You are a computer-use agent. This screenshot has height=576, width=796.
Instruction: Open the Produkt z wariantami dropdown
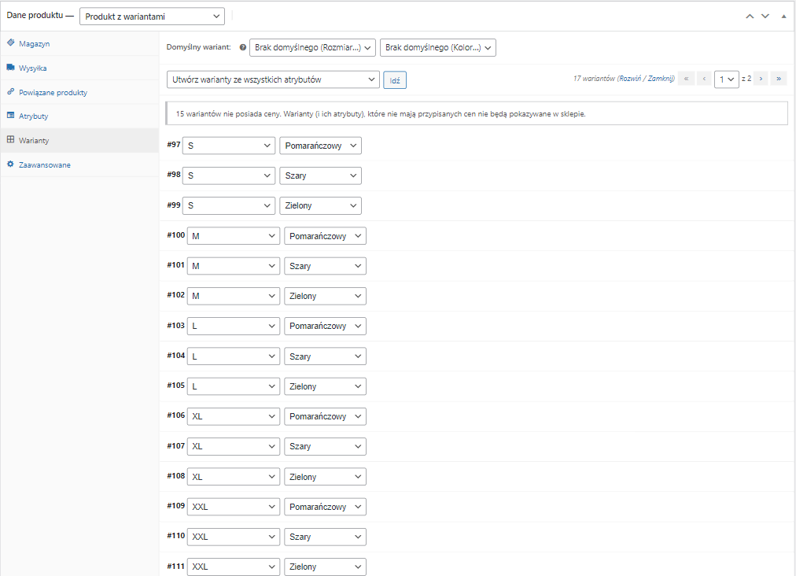coord(152,17)
